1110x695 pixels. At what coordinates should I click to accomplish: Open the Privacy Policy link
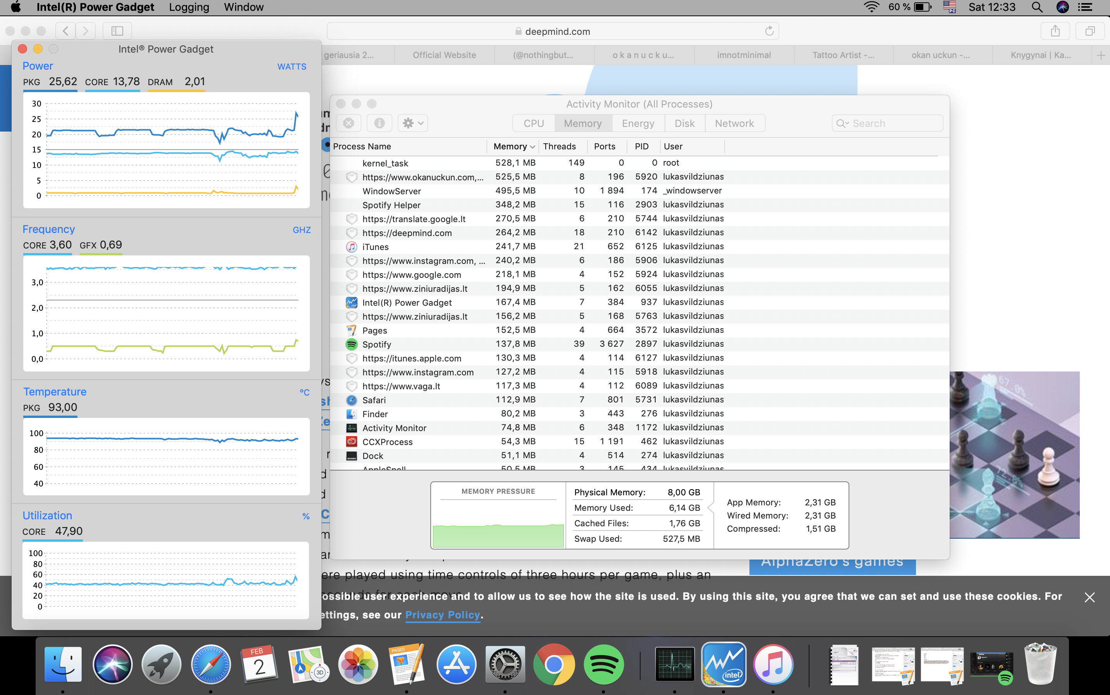[442, 615]
